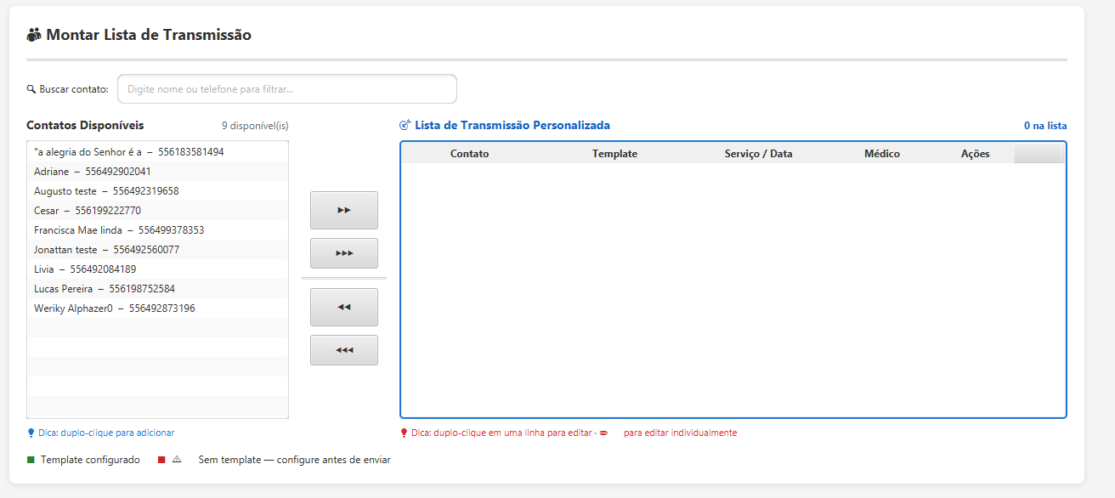Click the green Template configurado square
This screenshot has width=1115, height=498.
click(x=31, y=460)
